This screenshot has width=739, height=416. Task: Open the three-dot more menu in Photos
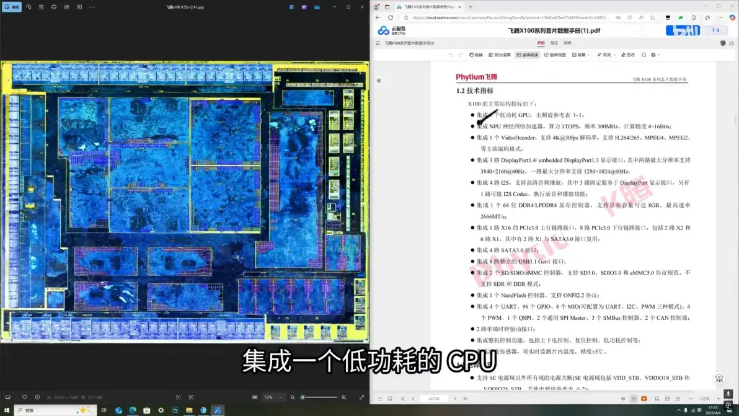click(92, 7)
